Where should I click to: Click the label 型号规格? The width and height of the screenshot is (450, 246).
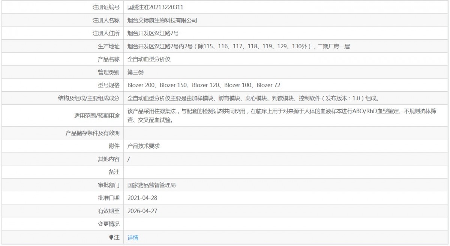click(109, 85)
